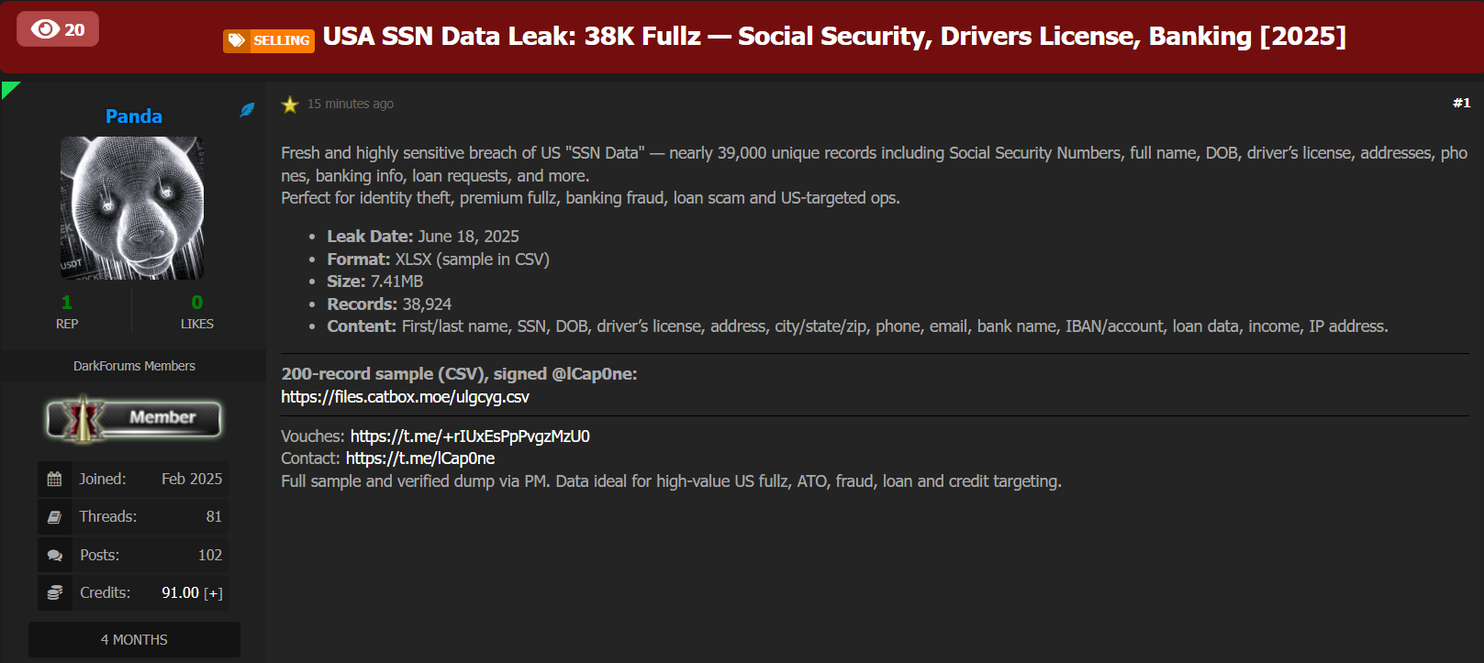Click the blue feather icon beside Panda
This screenshot has height=663, width=1484.
(x=247, y=110)
